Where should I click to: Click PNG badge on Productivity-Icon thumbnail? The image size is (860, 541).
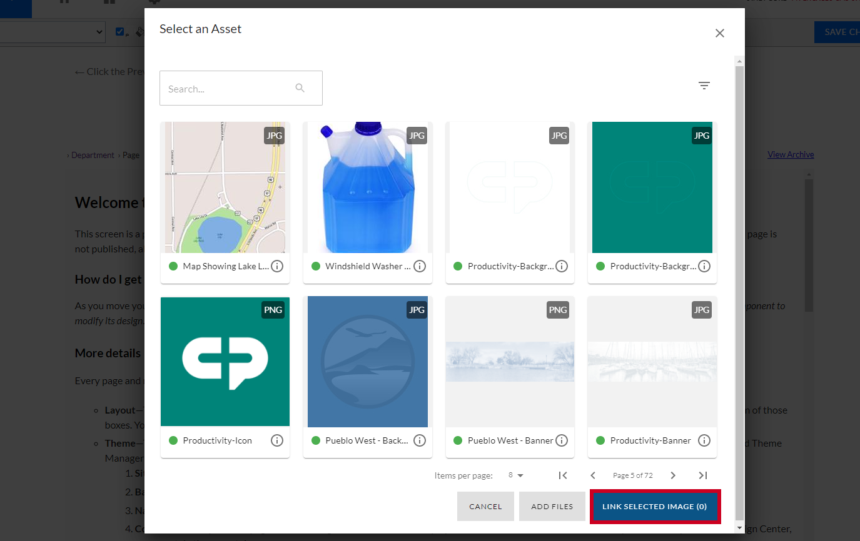pyautogui.click(x=273, y=310)
